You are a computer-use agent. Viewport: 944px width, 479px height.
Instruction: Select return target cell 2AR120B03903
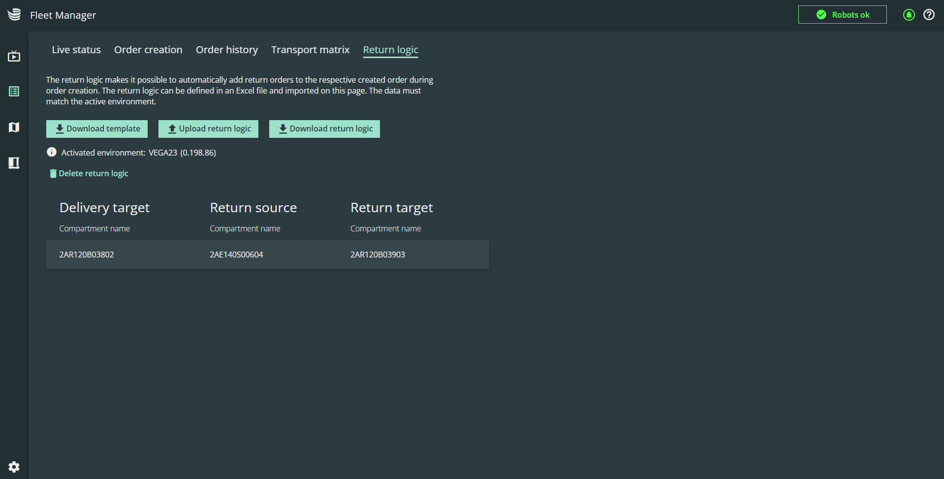(378, 255)
